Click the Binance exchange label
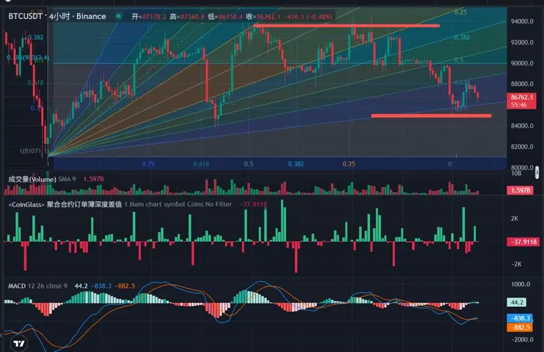 [x=91, y=16]
